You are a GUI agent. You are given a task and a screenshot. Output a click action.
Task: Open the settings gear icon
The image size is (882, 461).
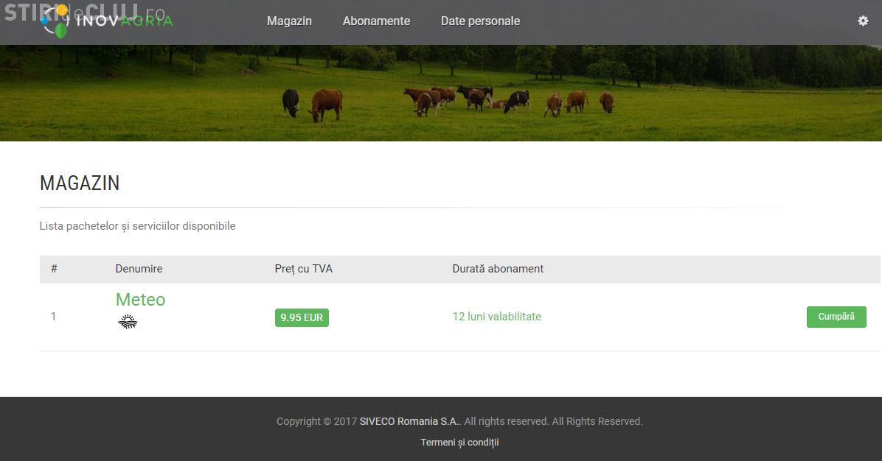tap(863, 21)
